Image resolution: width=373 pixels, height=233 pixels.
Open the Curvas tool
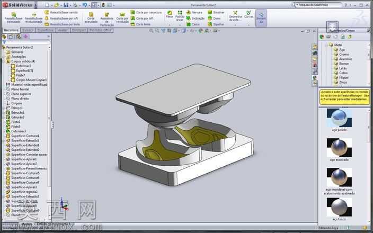(248, 14)
